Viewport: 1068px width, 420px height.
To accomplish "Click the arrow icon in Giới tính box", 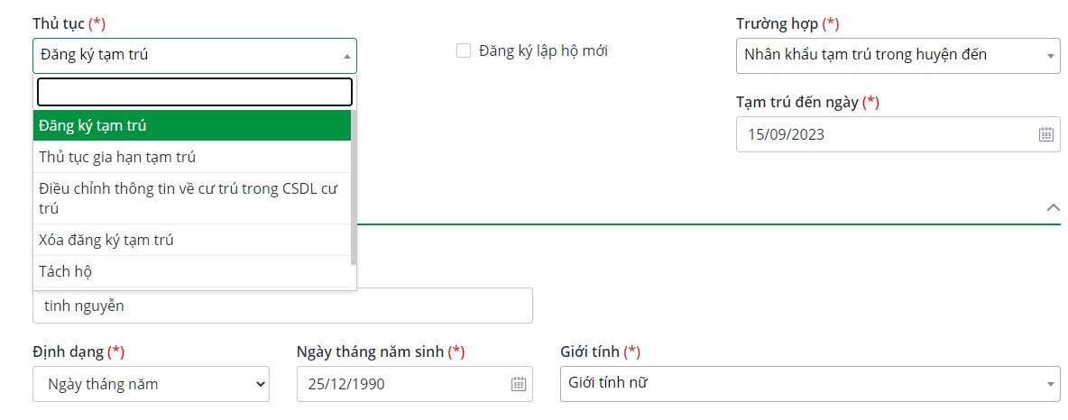I will point(1051,384).
